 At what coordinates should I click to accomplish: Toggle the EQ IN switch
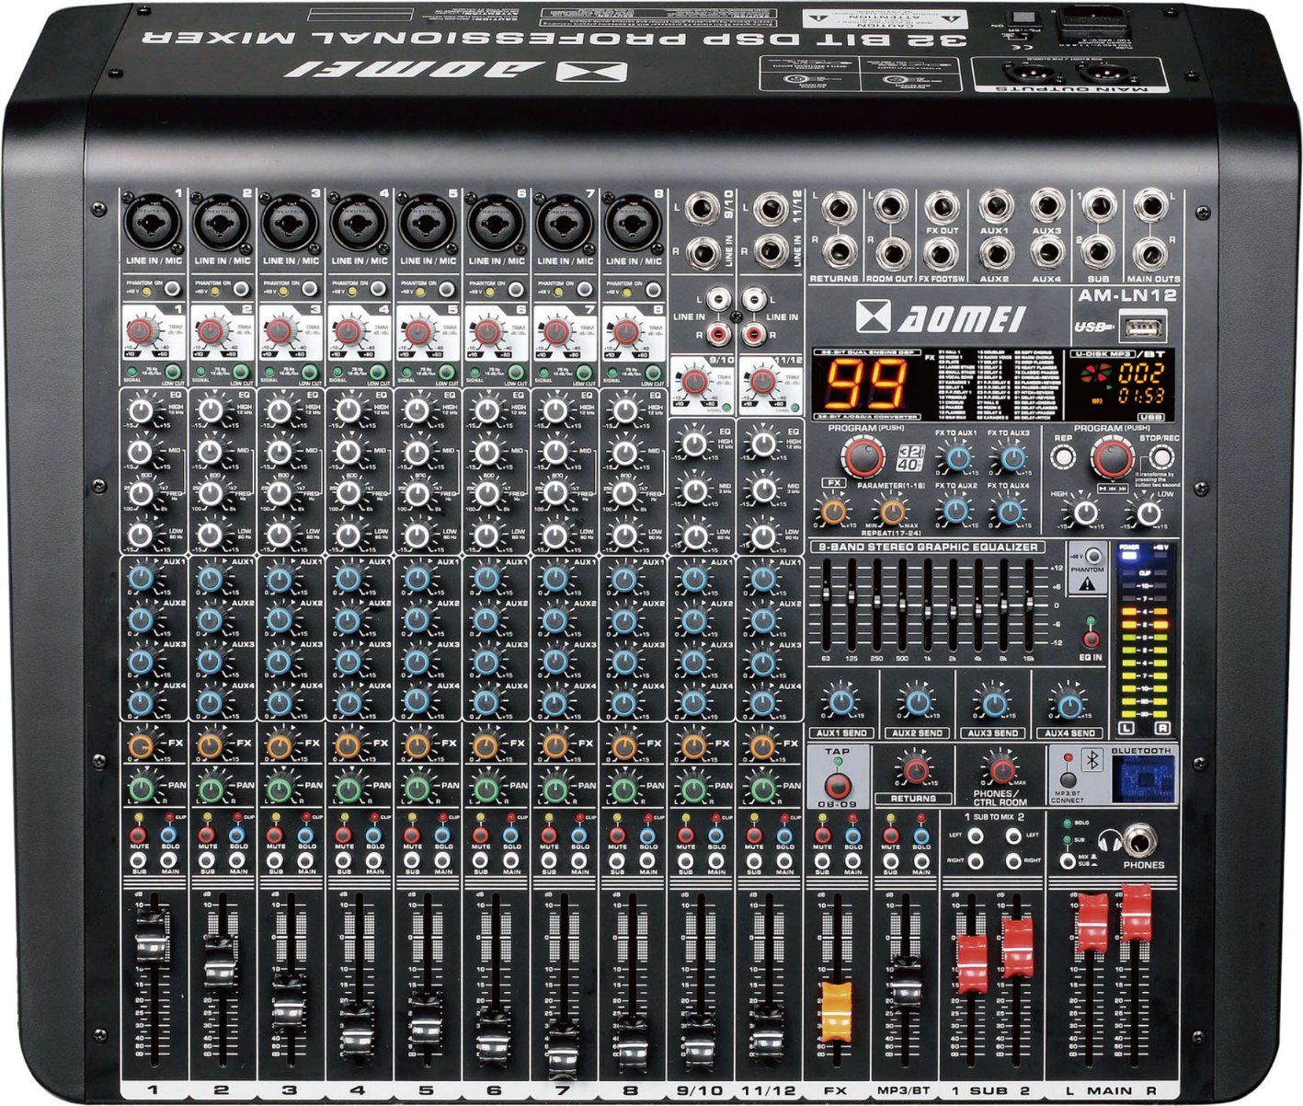pos(1091,639)
